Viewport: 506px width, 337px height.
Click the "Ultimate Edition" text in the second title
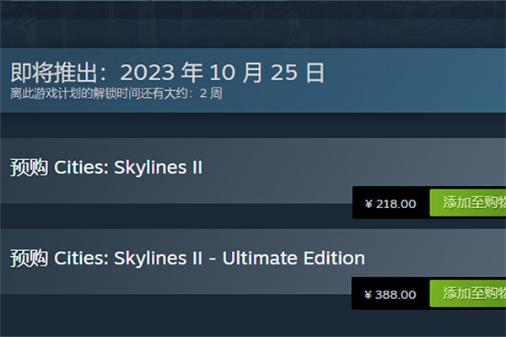293,258
